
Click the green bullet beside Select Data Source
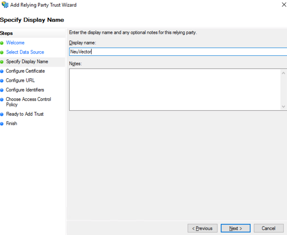(2, 52)
